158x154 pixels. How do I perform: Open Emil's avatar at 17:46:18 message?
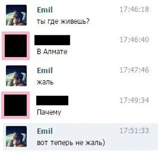pyautogui.click(x=16, y=15)
